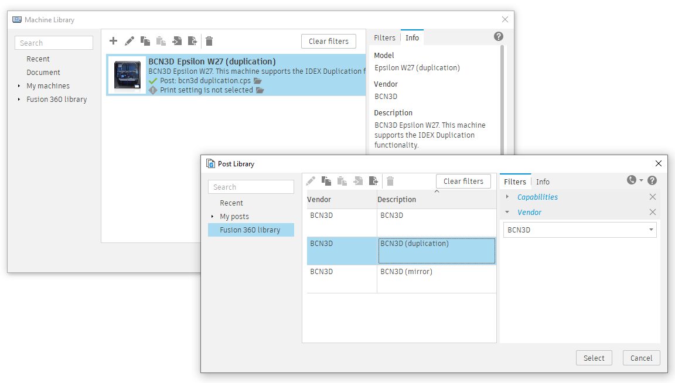
Task: Click the Vendor column header
Action: (342, 200)
